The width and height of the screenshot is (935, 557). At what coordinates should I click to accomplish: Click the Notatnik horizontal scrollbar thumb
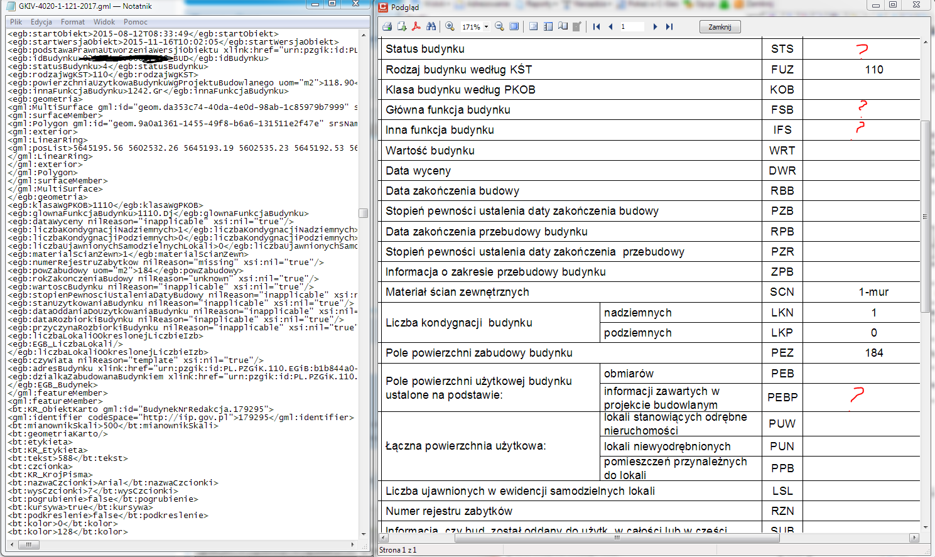(x=28, y=544)
